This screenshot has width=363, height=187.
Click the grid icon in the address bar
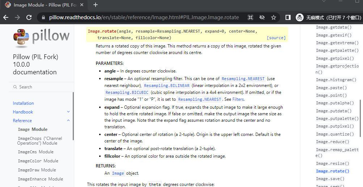pos(250,17)
